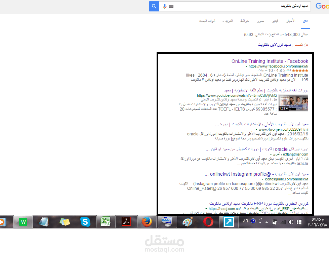The height and width of the screenshot is (258, 329).
Task: Switch to the فيديو (Videos) tab
Action: pyautogui.click(x=275, y=21)
